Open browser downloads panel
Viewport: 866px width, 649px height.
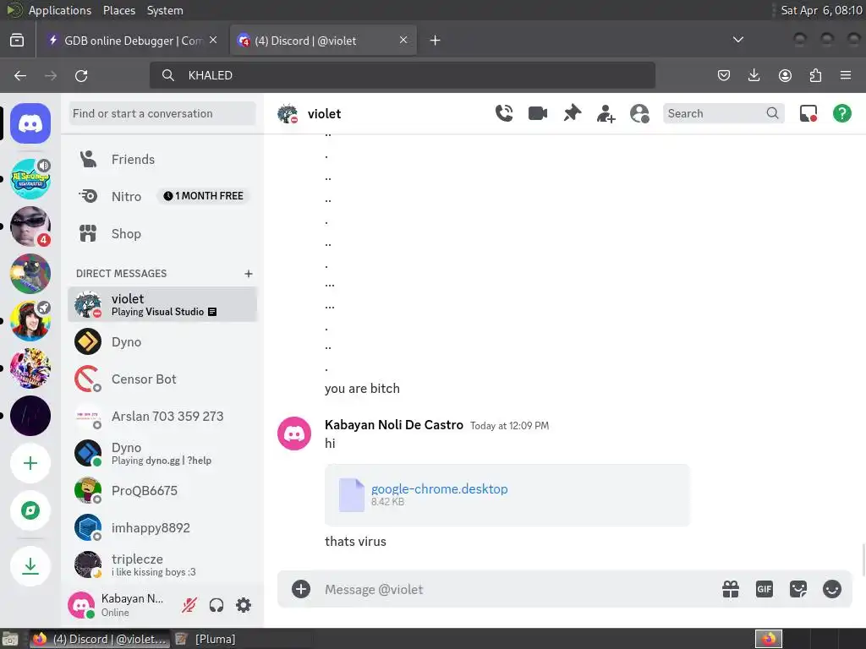754,75
